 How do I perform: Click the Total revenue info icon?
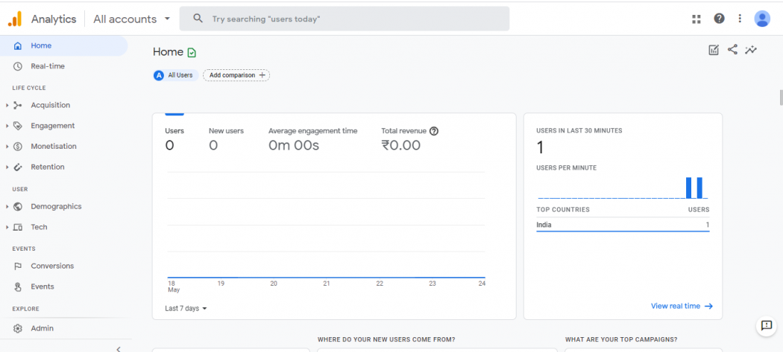(434, 131)
